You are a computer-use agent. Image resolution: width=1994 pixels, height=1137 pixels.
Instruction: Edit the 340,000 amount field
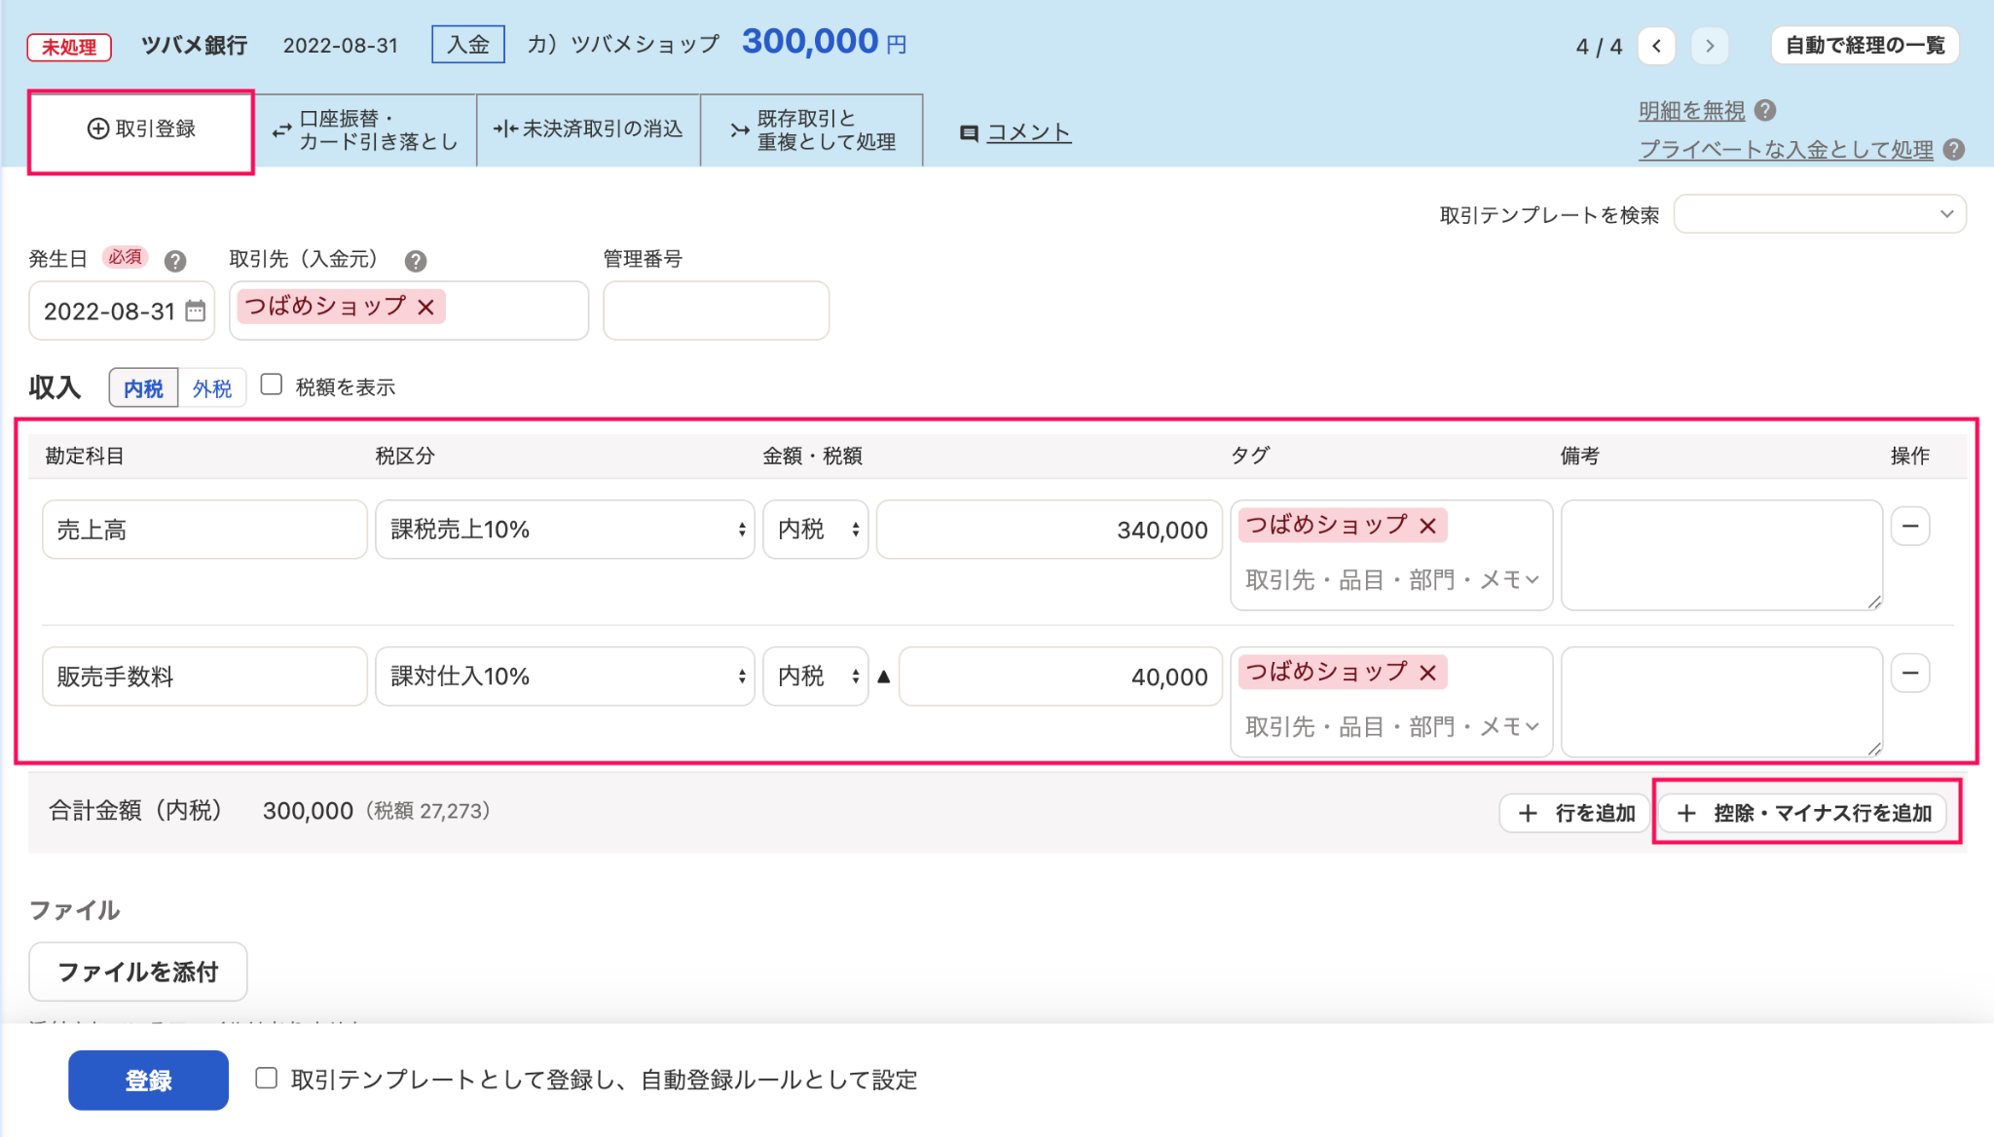coord(1049,530)
